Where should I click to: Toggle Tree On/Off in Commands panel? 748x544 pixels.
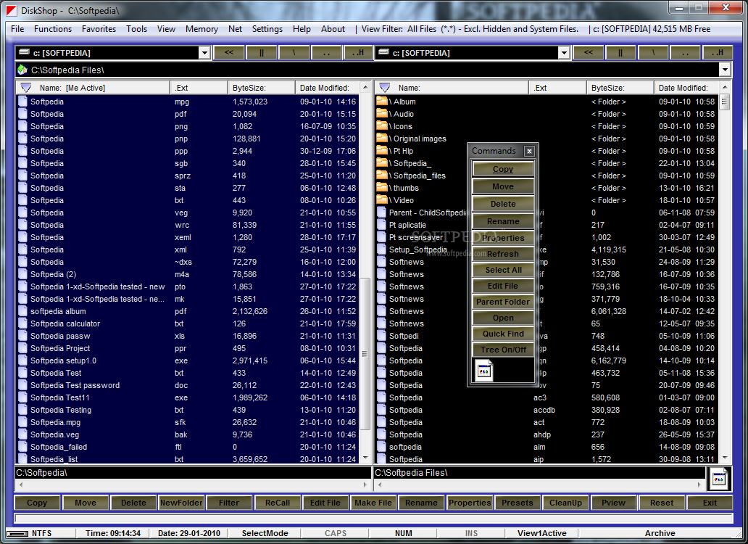coord(503,350)
